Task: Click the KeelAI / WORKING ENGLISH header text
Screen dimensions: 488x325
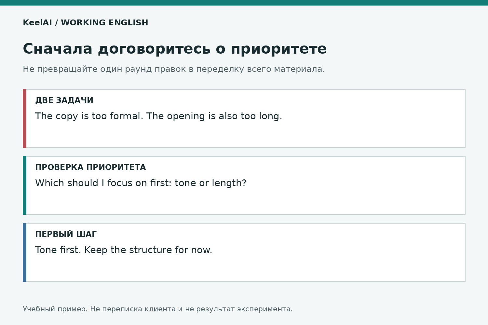Action: point(86,23)
